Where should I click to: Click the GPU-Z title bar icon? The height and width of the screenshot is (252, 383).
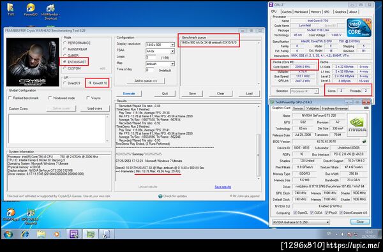click(x=272, y=102)
